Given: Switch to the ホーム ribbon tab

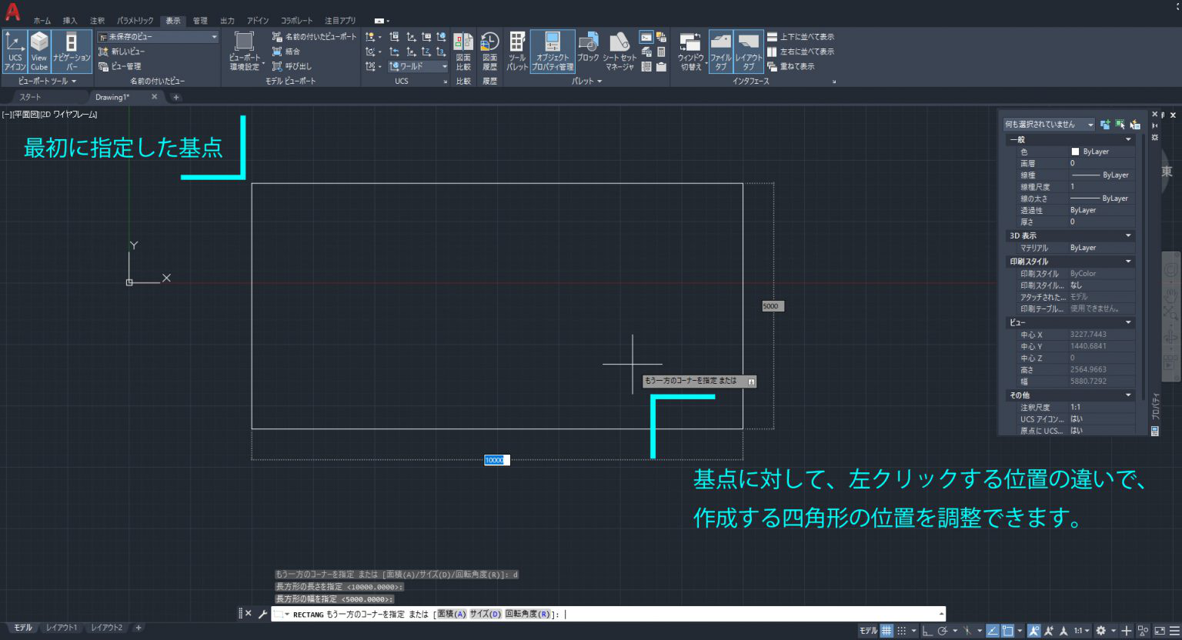Looking at the screenshot, I should (x=42, y=21).
